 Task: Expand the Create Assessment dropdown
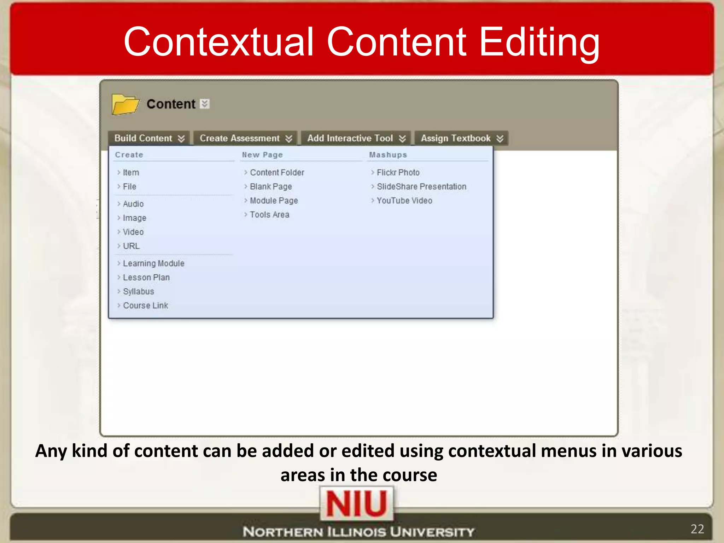tap(246, 138)
